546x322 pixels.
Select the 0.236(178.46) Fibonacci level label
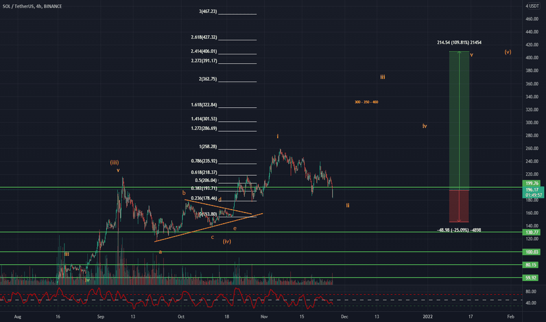click(x=204, y=198)
